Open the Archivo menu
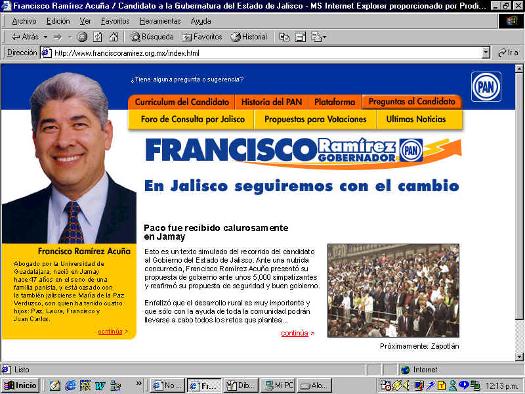The image size is (525, 394). click(x=24, y=21)
